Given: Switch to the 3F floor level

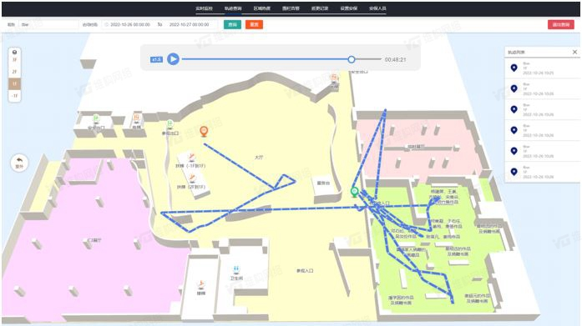Looking at the screenshot, I should 14,60.
